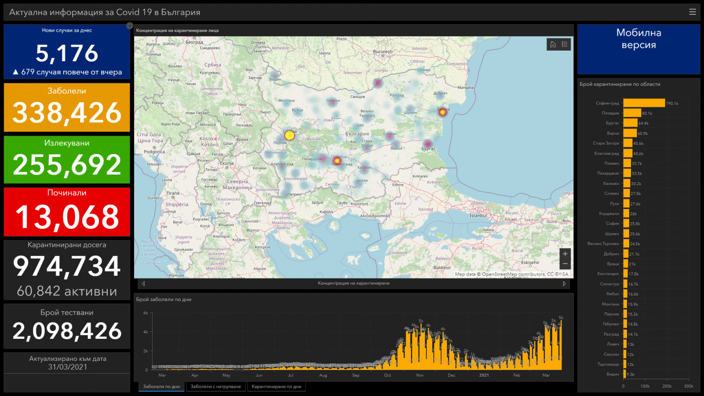
Task: Select the Пловдив bar in regions chart
Action: click(x=632, y=113)
